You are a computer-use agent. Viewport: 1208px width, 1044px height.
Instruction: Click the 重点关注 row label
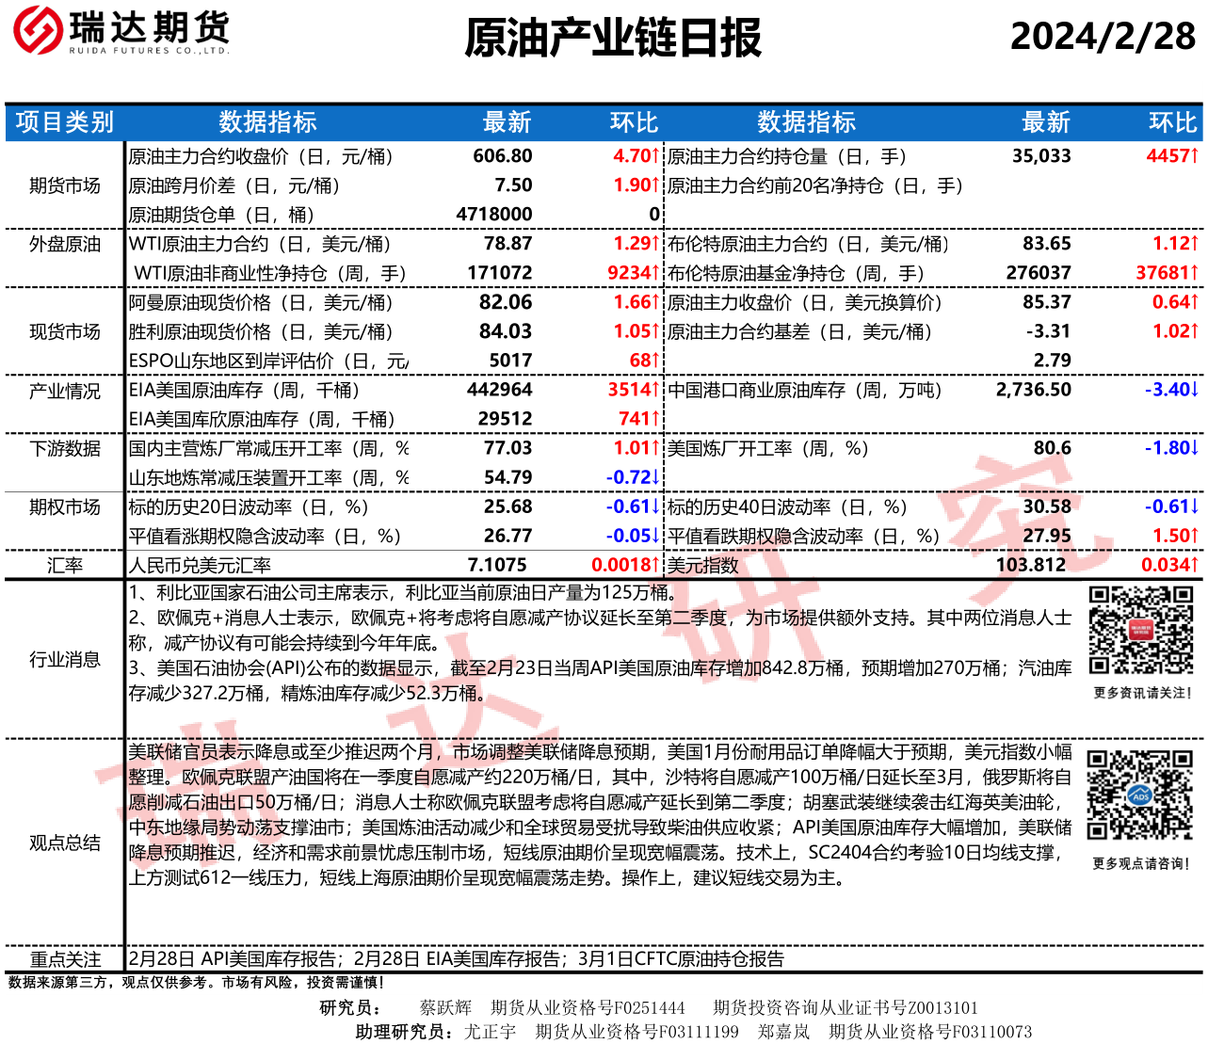coord(64,959)
